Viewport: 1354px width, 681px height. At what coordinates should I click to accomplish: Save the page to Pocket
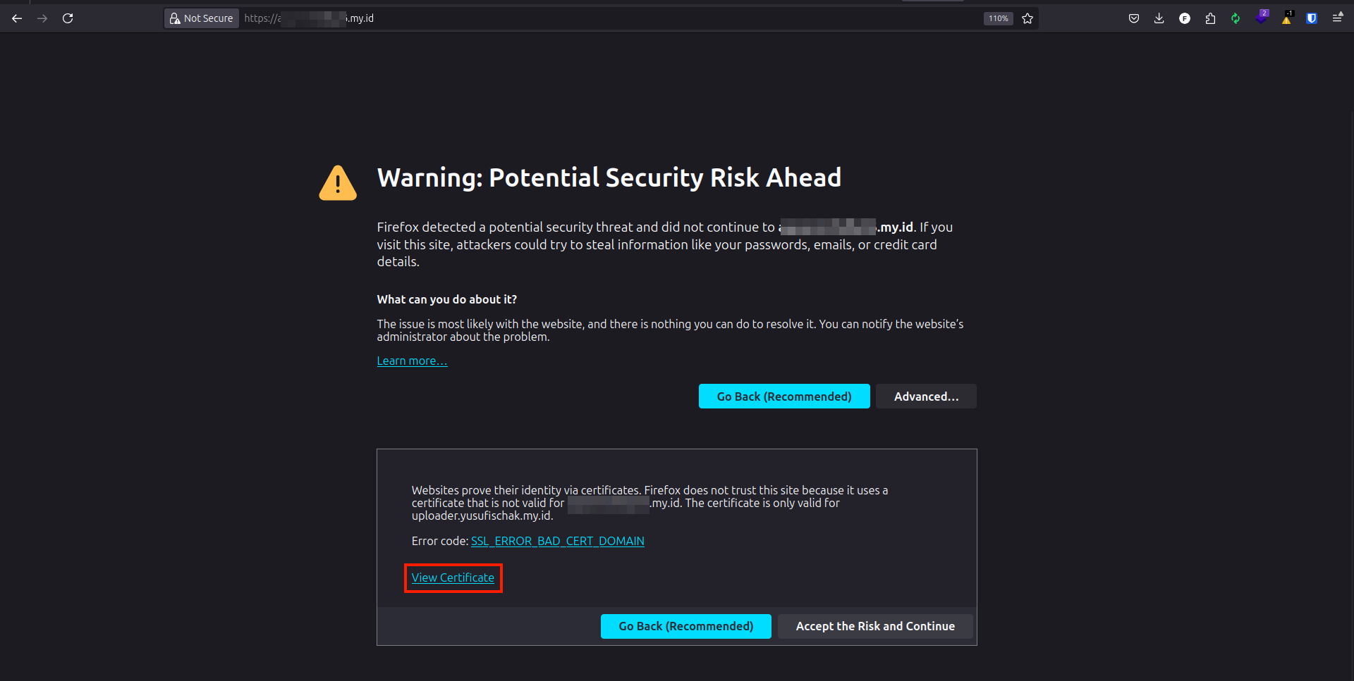(x=1133, y=18)
